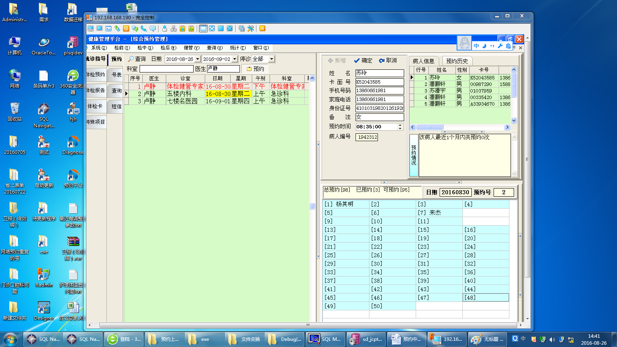Click the green chat bubbles toolbar icon
The height and width of the screenshot is (347, 617).
135,29
